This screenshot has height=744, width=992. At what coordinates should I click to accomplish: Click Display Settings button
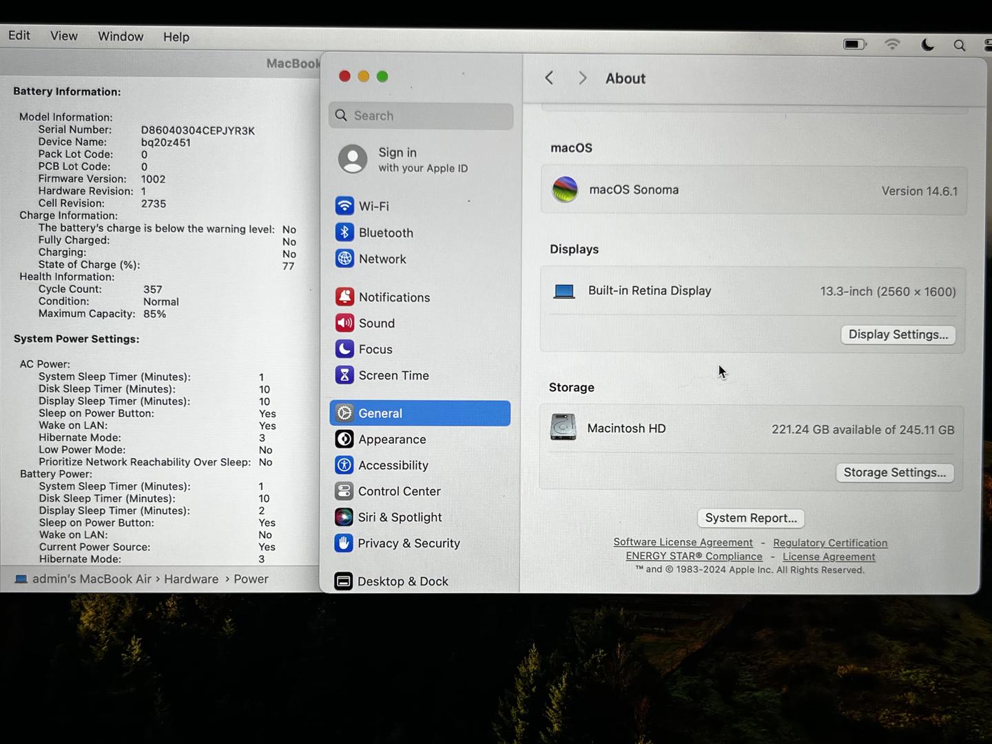pos(898,335)
